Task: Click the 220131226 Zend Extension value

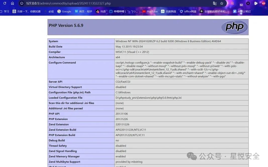Action: coord(122,124)
